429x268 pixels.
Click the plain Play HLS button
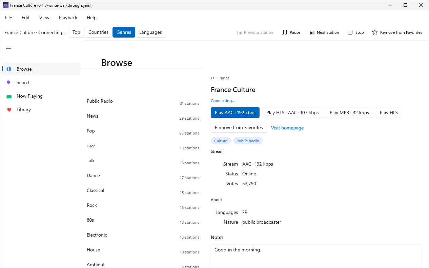(389, 113)
